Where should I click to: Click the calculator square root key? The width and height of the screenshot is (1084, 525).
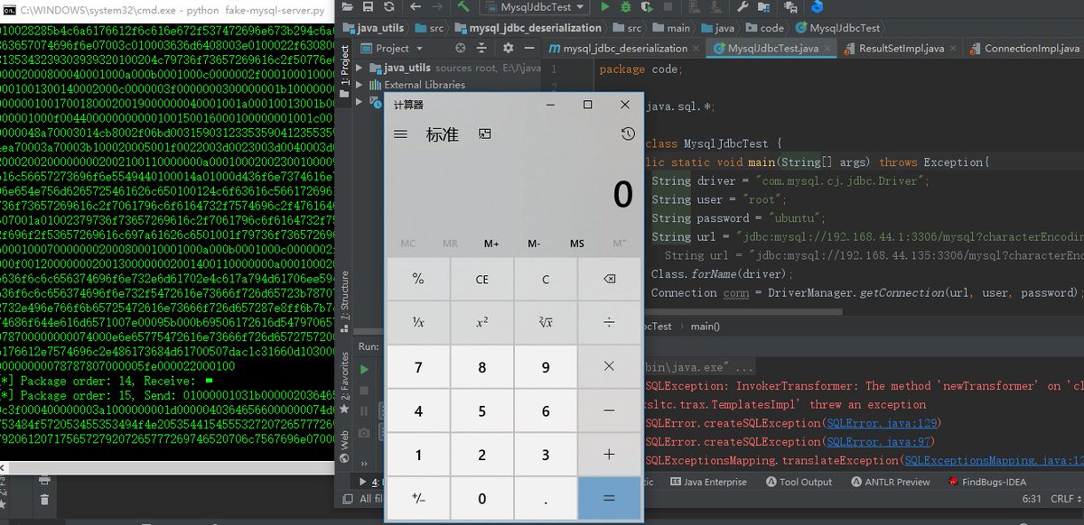(546, 322)
